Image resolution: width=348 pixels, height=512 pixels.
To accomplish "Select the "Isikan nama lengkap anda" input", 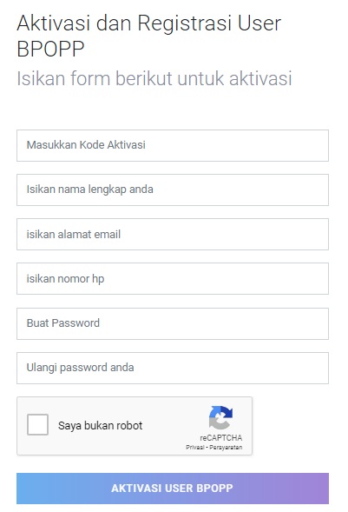I will click(x=173, y=190).
